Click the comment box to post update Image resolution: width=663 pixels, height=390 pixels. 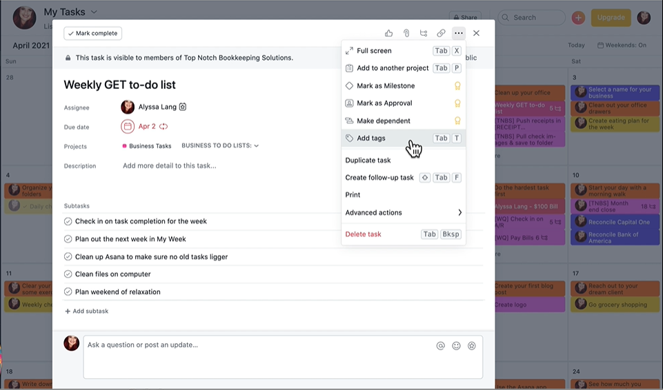tap(283, 357)
